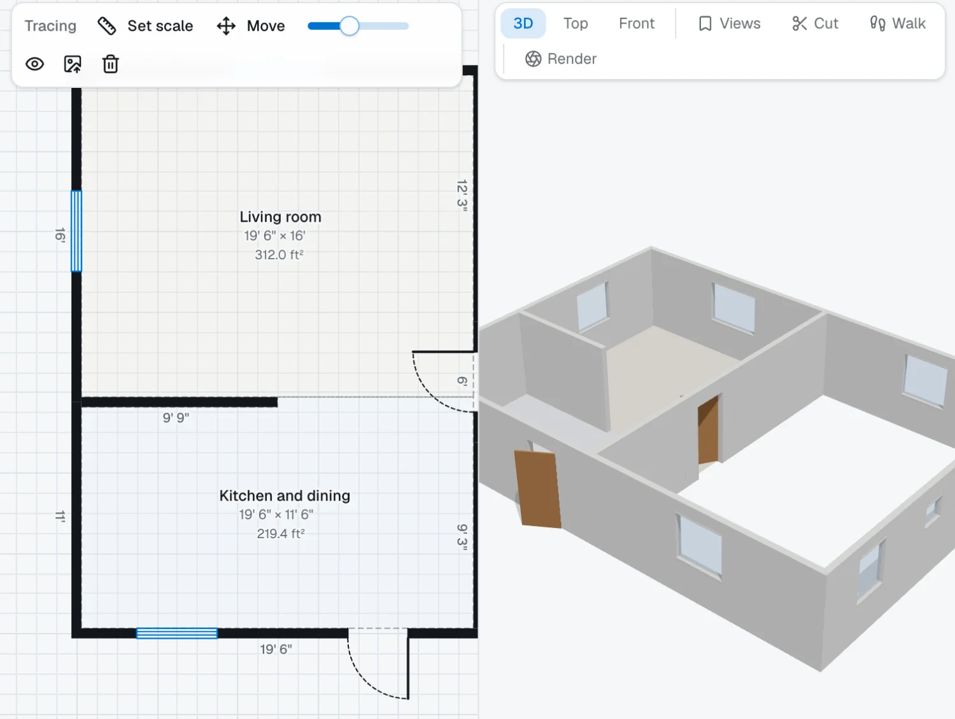Select the Kitchen and dining label
The width and height of the screenshot is (955, 719).
[285, 495]
